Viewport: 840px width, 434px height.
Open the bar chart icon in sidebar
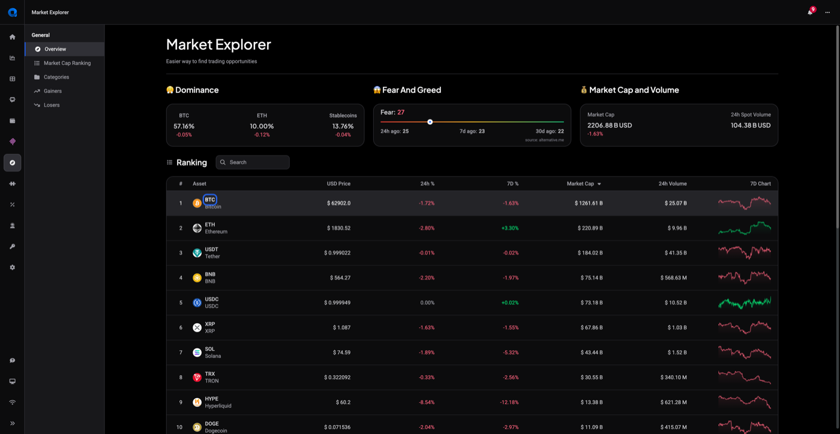[x=12, y=58]
